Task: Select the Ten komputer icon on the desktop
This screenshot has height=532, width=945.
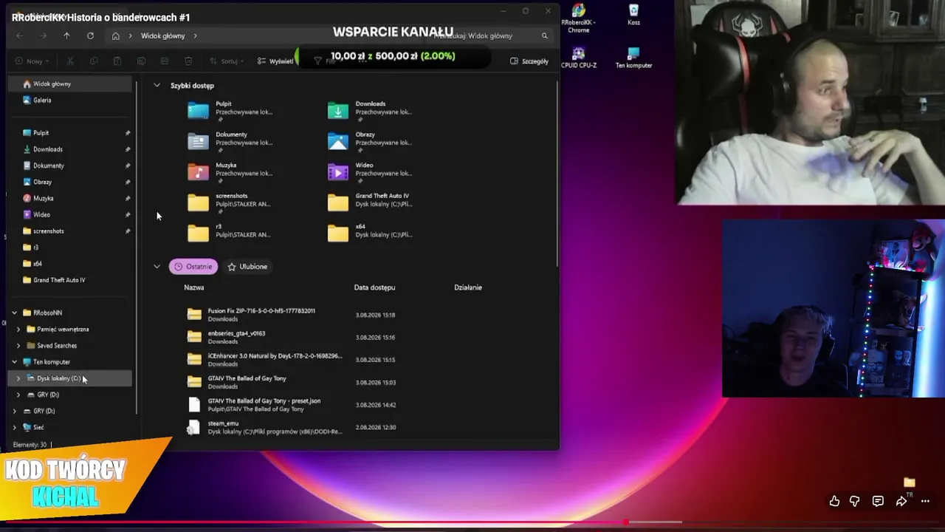Action: [x=633, y=58]
